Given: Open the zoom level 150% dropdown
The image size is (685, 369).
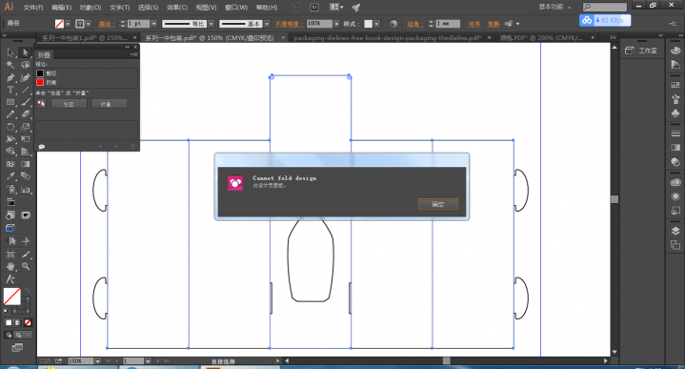Looking at the screenshot, I should point(97,361).
